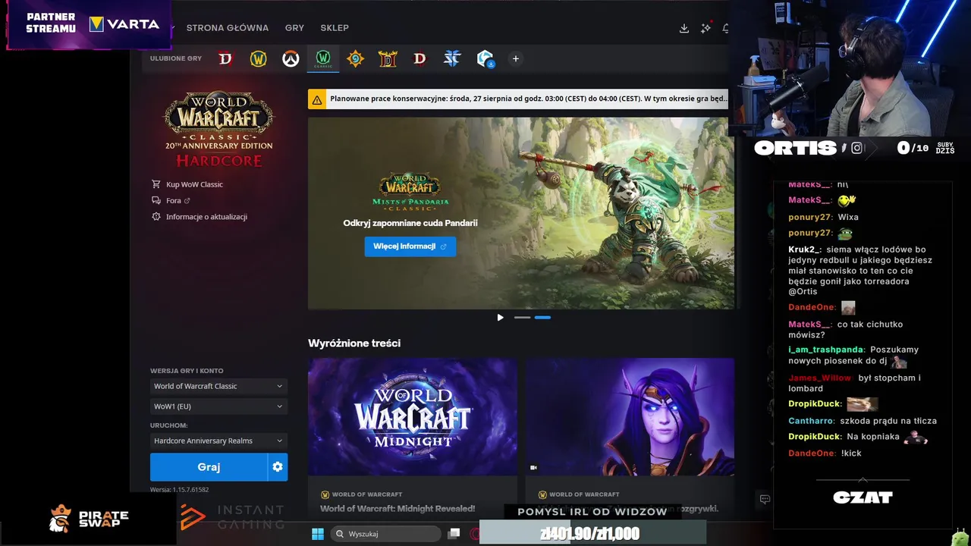971x546 pixels.
Task: Click the shopping cart icon beside Kup WoW Classic
Action: pos(156,184)
